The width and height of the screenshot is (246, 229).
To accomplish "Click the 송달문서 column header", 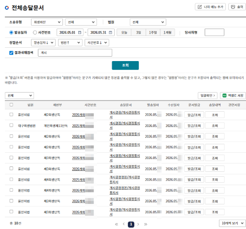I will tap(126, 105).
